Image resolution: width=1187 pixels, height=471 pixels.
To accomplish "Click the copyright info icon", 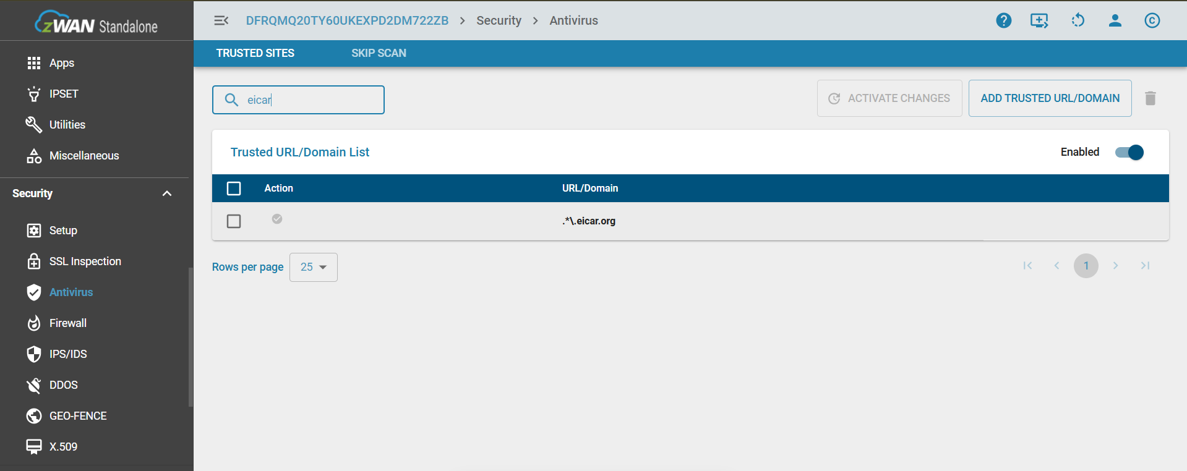I will (1152, 20).
